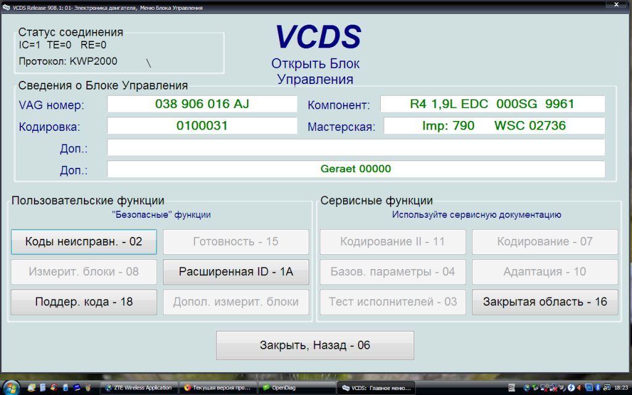Click Закрыть, Назад - 06 button

click(315, 346)
